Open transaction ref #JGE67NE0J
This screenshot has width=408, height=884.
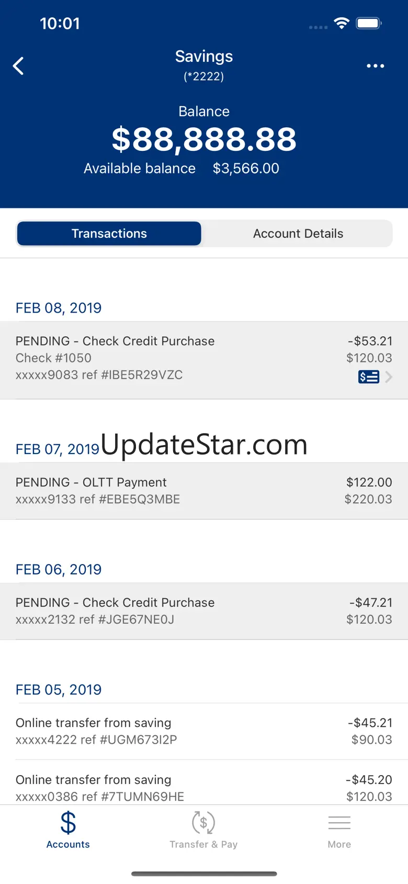click(204, 611)
